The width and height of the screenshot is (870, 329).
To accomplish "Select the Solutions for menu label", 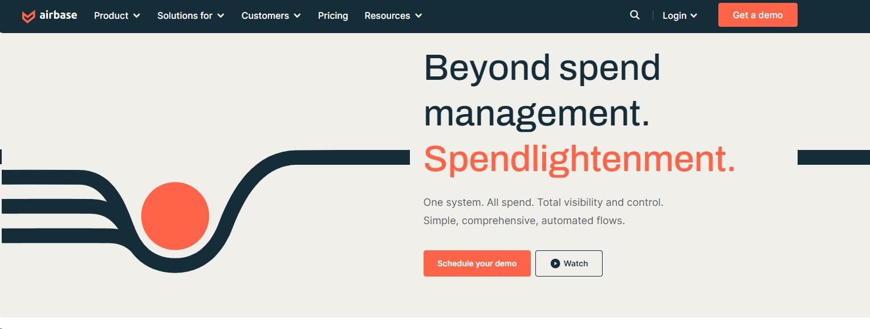I will pos(185,16).
